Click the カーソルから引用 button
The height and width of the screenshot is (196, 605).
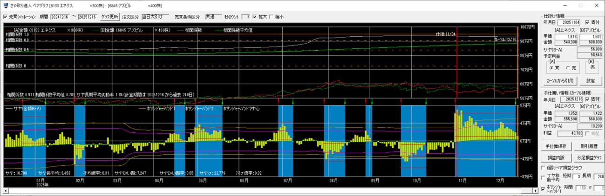pos(559,80)
